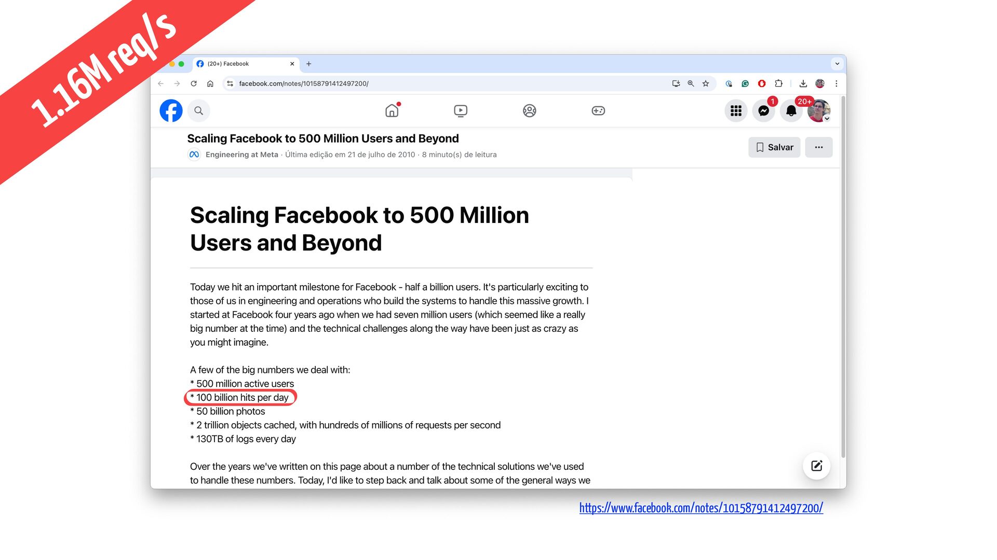Open the Chrome three-dot menu
997x560 pixels.
[836, 83]
